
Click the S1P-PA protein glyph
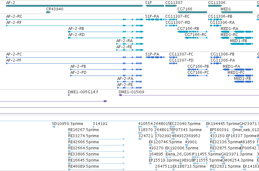pyautogui.click(x=155, y=57)
